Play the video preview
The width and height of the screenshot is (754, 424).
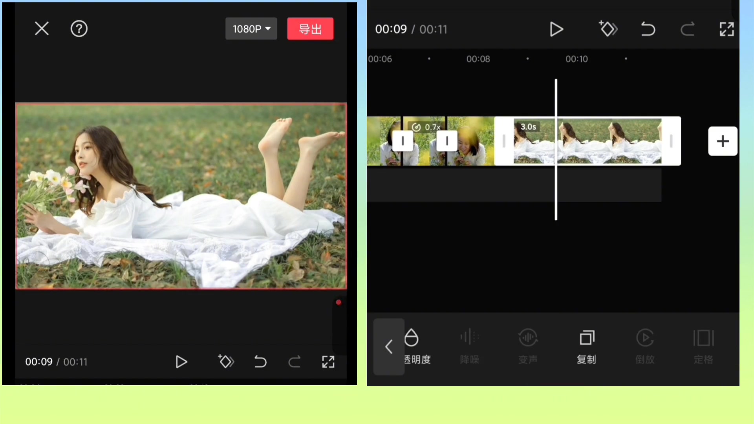pyautogui.click(x=181, y=361)
